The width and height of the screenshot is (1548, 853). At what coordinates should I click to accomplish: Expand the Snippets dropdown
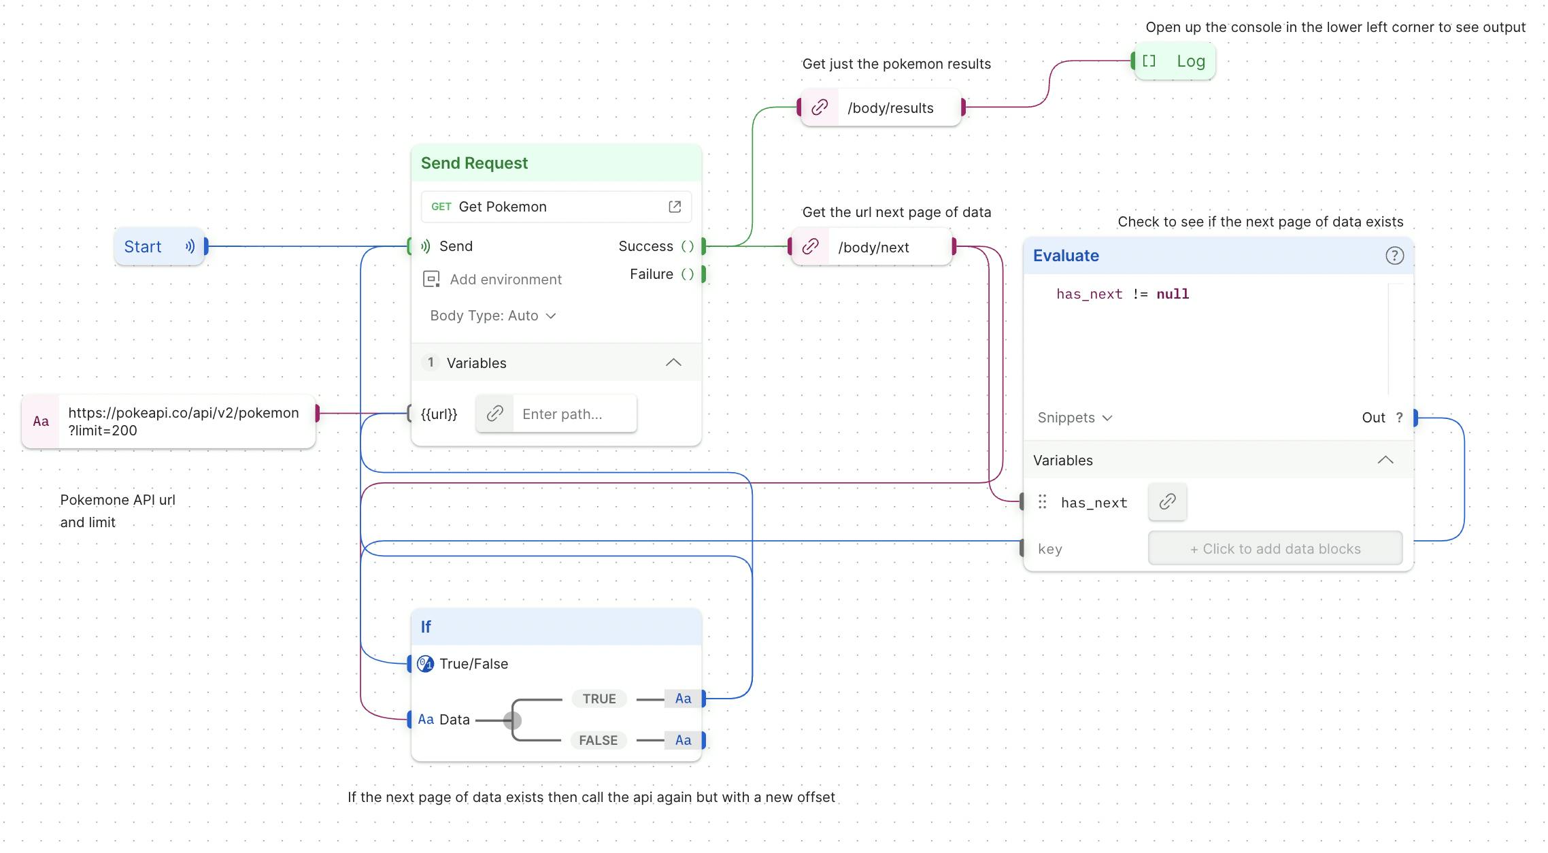(1075, 418)
